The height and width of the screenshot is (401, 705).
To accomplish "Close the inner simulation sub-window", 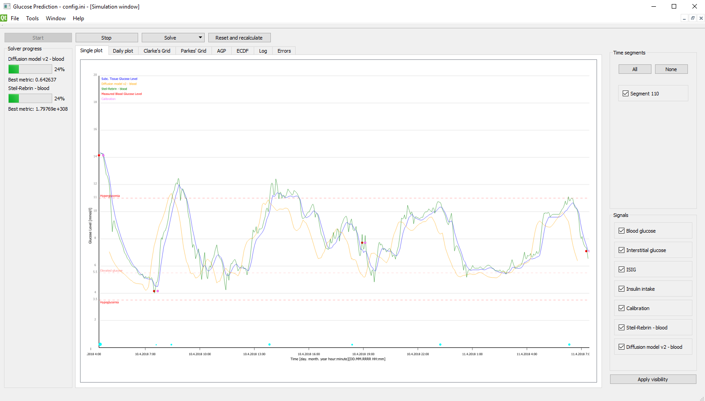I will pos(701,18).
